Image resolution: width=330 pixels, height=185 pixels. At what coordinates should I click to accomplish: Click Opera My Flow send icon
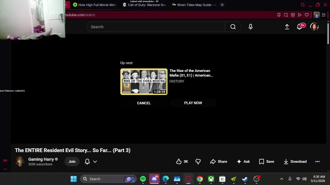click(x=300, y=15)
